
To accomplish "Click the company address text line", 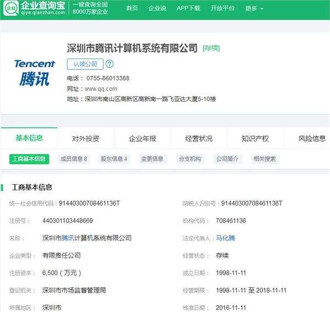I will [141, 99].
